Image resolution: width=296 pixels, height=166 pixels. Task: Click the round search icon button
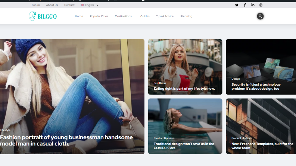(x=260, y=16)
